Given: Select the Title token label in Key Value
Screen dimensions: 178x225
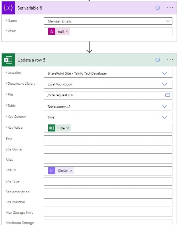Looking at the screenshot, I should (61, 128).
